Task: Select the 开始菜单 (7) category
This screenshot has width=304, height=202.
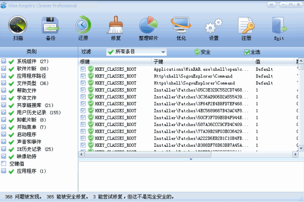Action: point(31,127)
